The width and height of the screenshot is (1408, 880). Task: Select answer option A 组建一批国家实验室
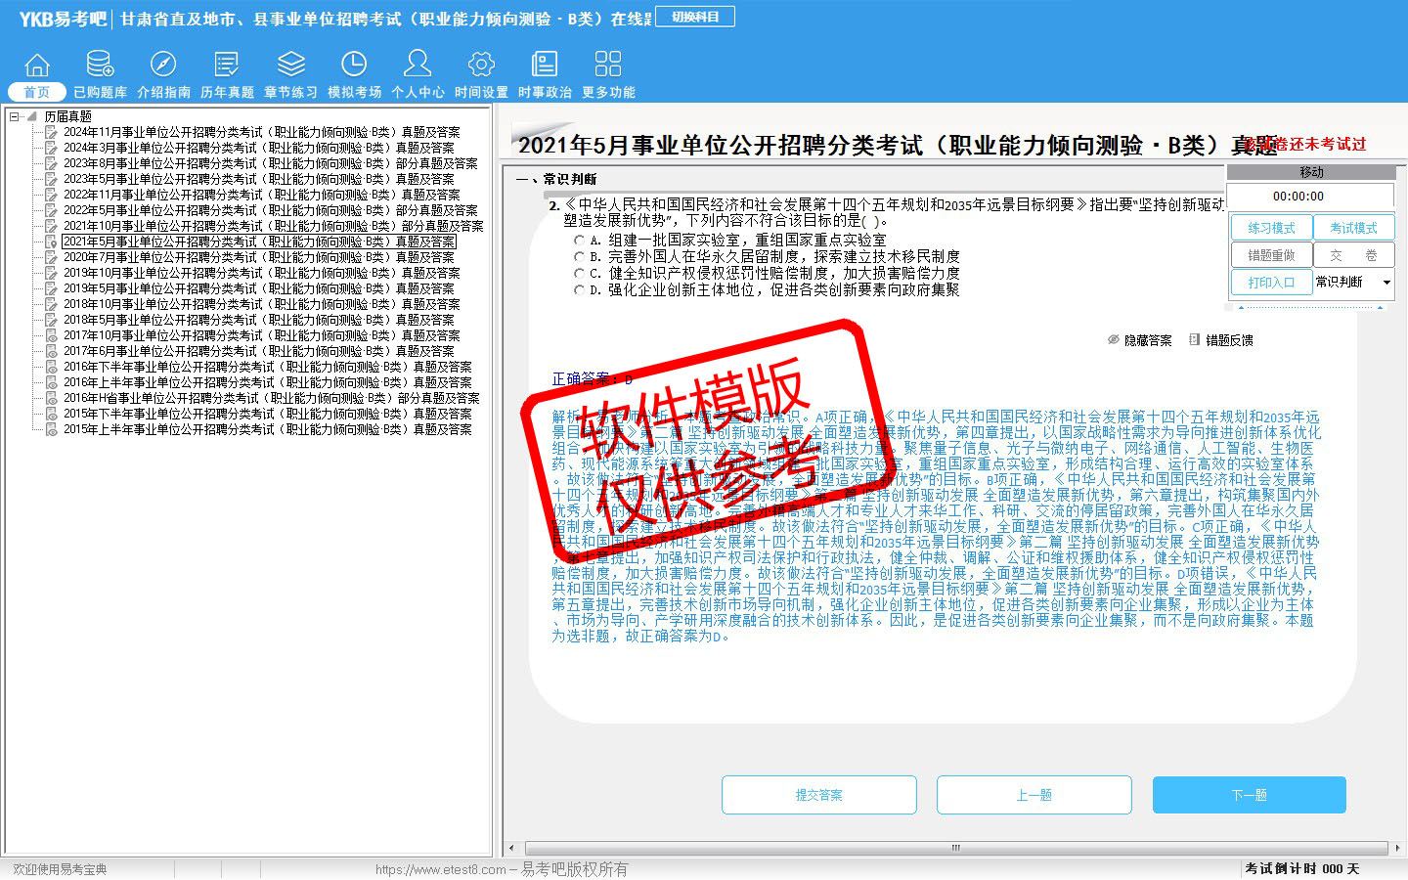tap(579, 240)
